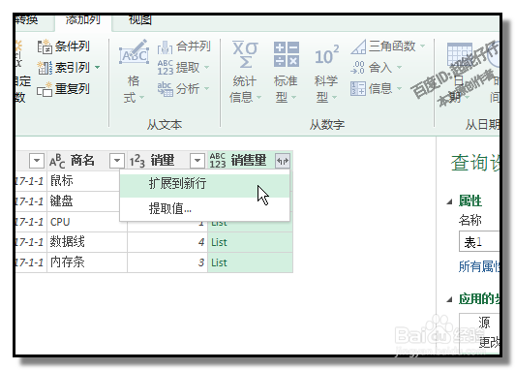This screenshot has height=370, width=515.
Task: Click the 销里 column header
Action: 167,161
